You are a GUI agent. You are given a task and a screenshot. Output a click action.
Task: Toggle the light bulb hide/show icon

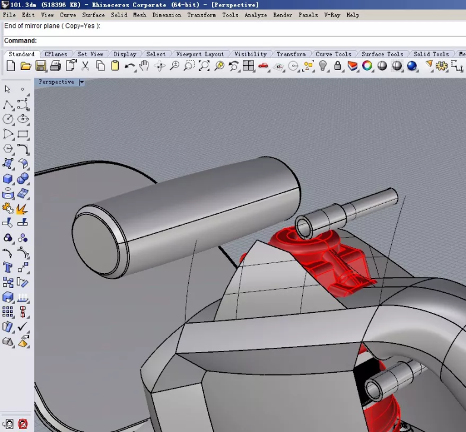coord(323,66)
